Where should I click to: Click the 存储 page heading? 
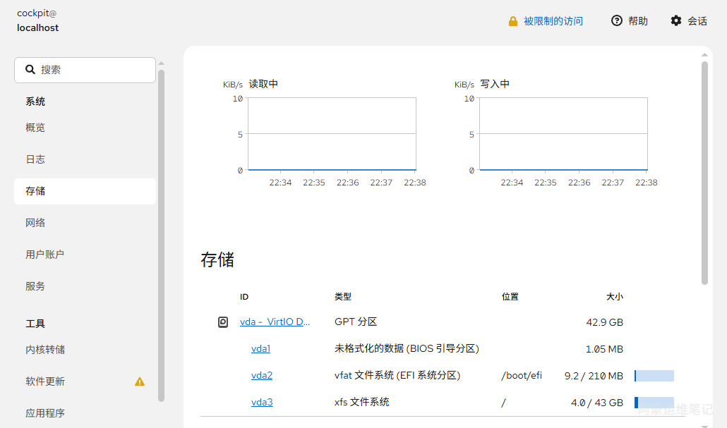coord(217,260)
